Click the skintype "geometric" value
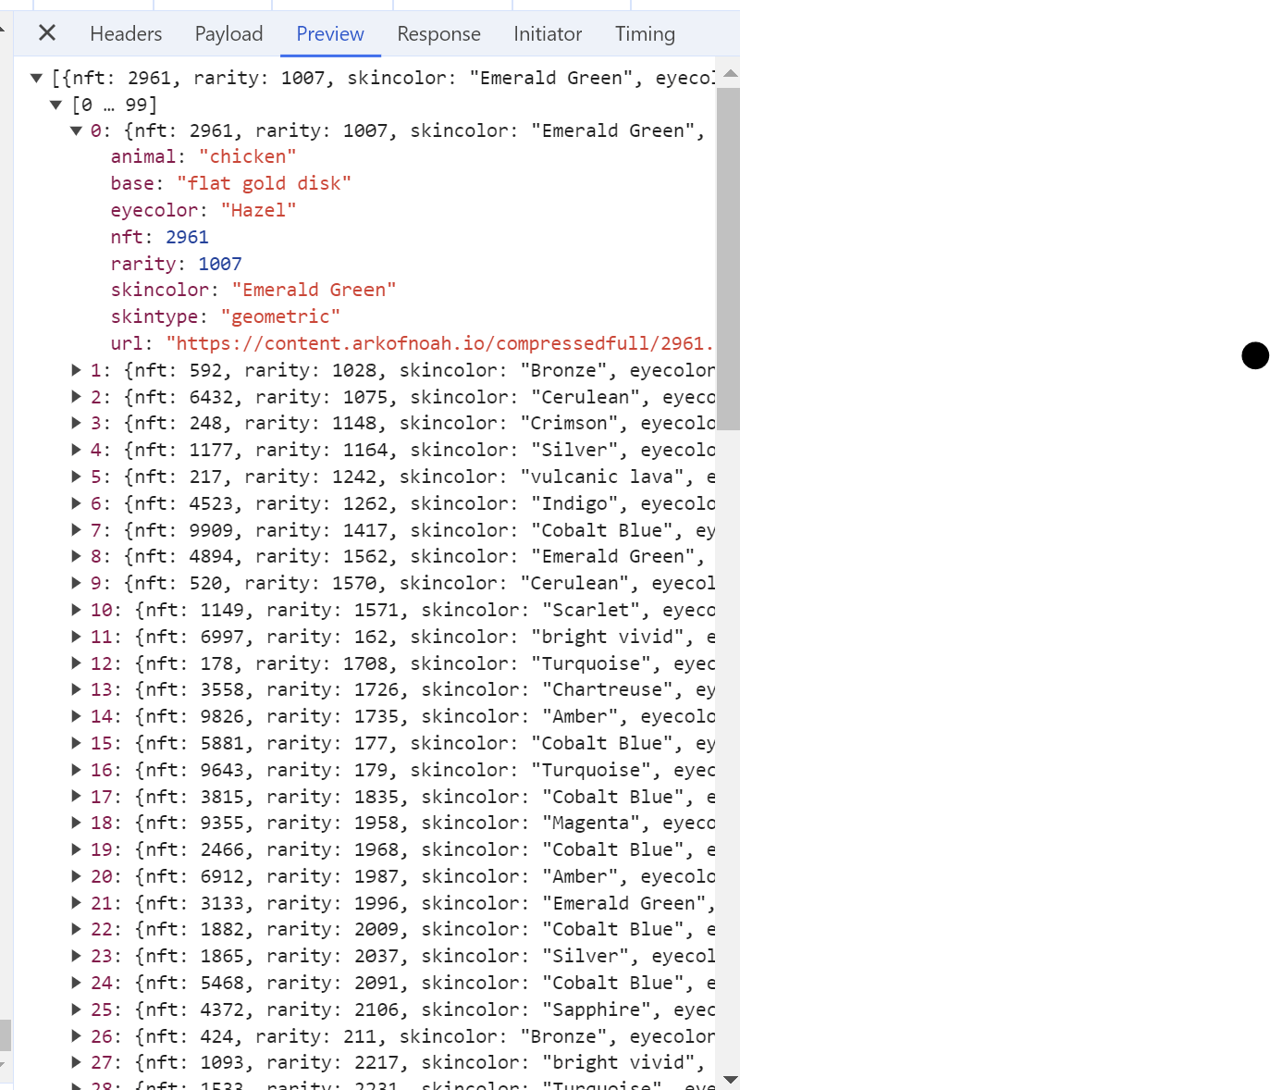 [280, 317]
